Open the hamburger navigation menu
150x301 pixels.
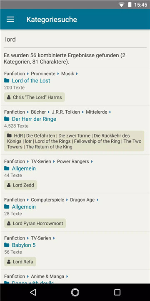(x=10, y=19)
